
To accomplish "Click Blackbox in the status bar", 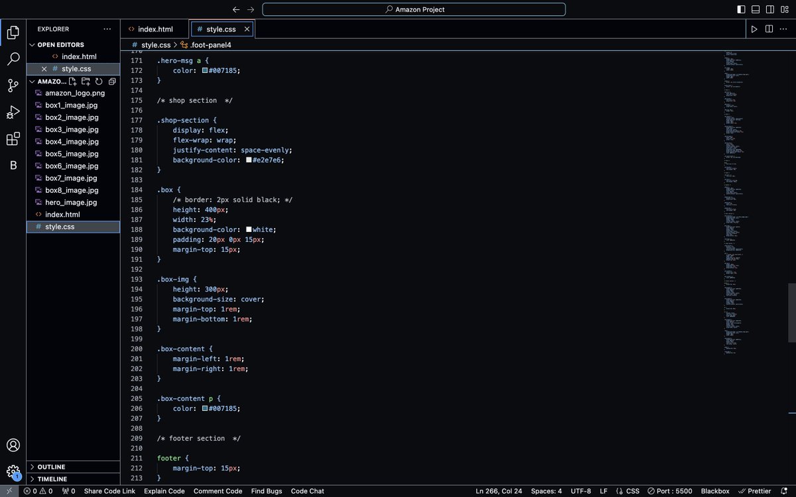I will [715, 491].
